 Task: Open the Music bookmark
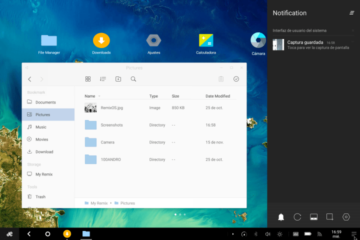point(48,127)
